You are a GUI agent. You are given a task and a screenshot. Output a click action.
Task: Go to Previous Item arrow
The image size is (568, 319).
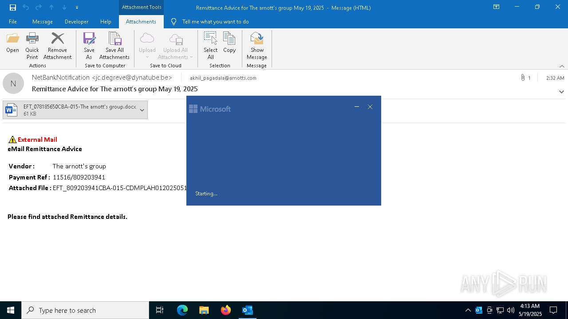tap(51, 8)
